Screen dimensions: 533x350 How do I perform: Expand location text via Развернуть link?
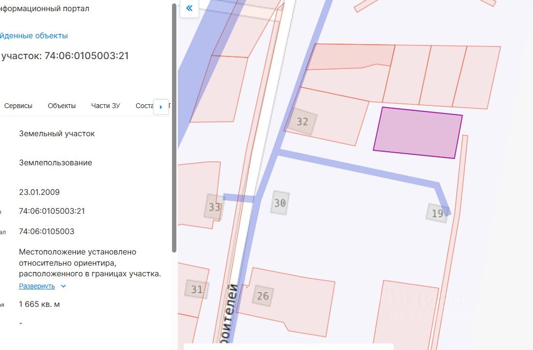pos(37,286)
